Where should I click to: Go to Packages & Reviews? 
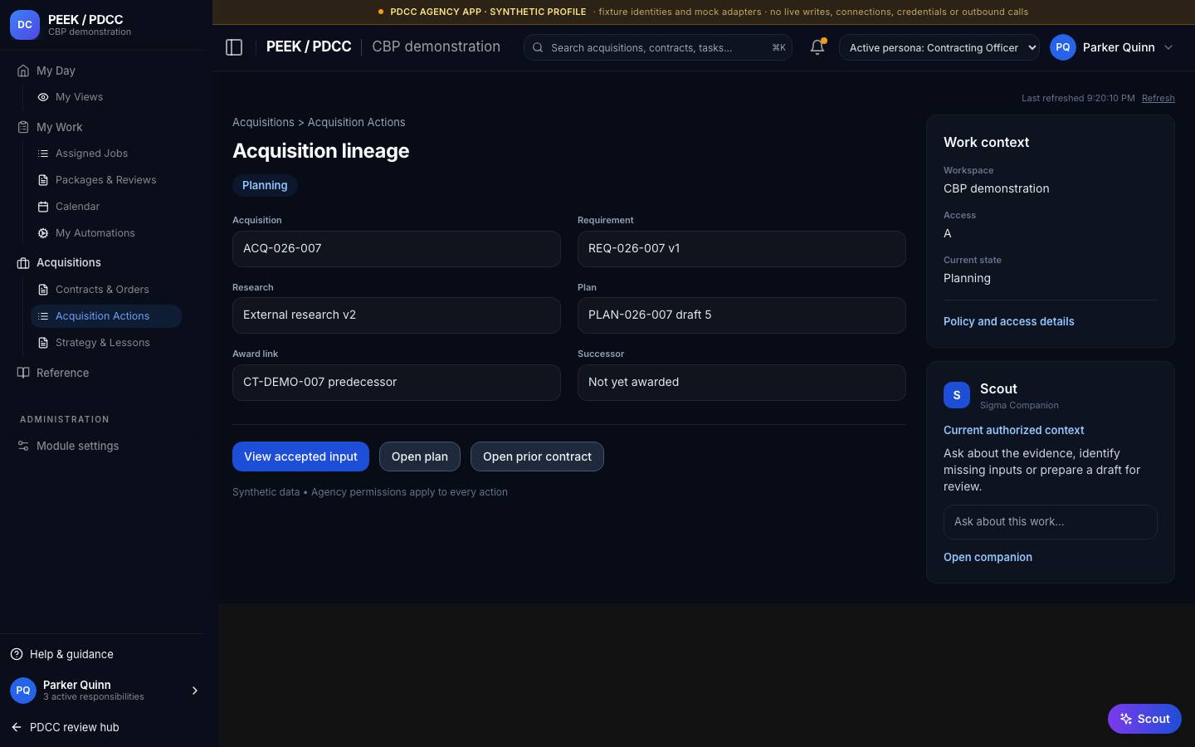(106, 180)
